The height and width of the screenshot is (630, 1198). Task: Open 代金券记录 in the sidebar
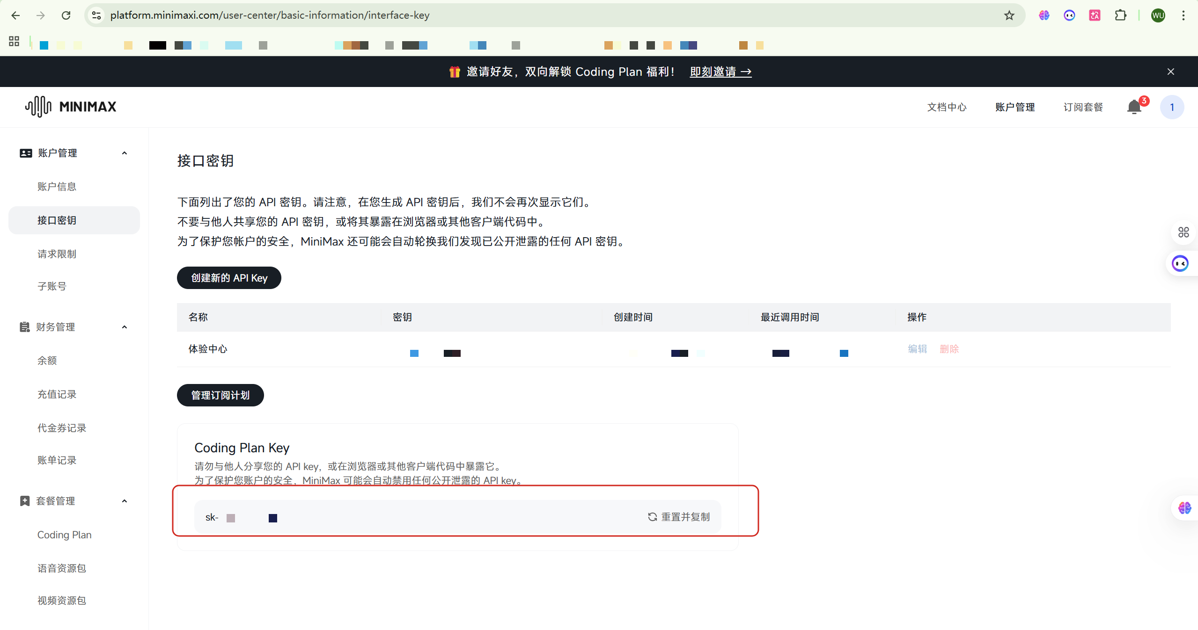(62, 428)
